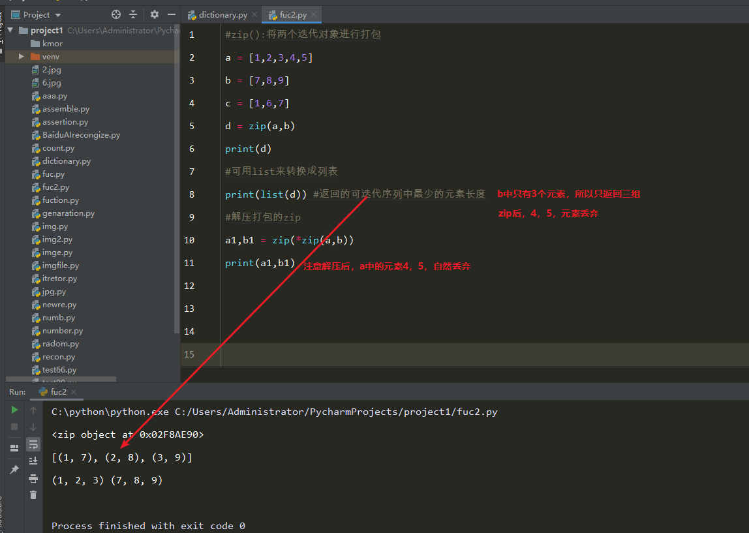749x533 pixels.
Task: Click the Stop button in the Run panel
Action: point(14,427)
